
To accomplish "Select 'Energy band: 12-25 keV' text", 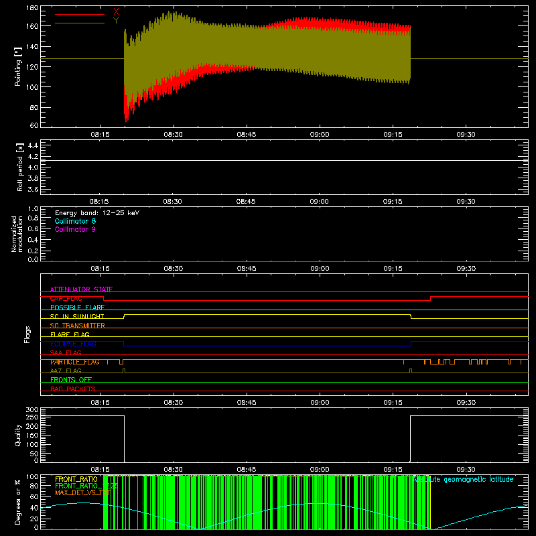I will pos(97,213).
